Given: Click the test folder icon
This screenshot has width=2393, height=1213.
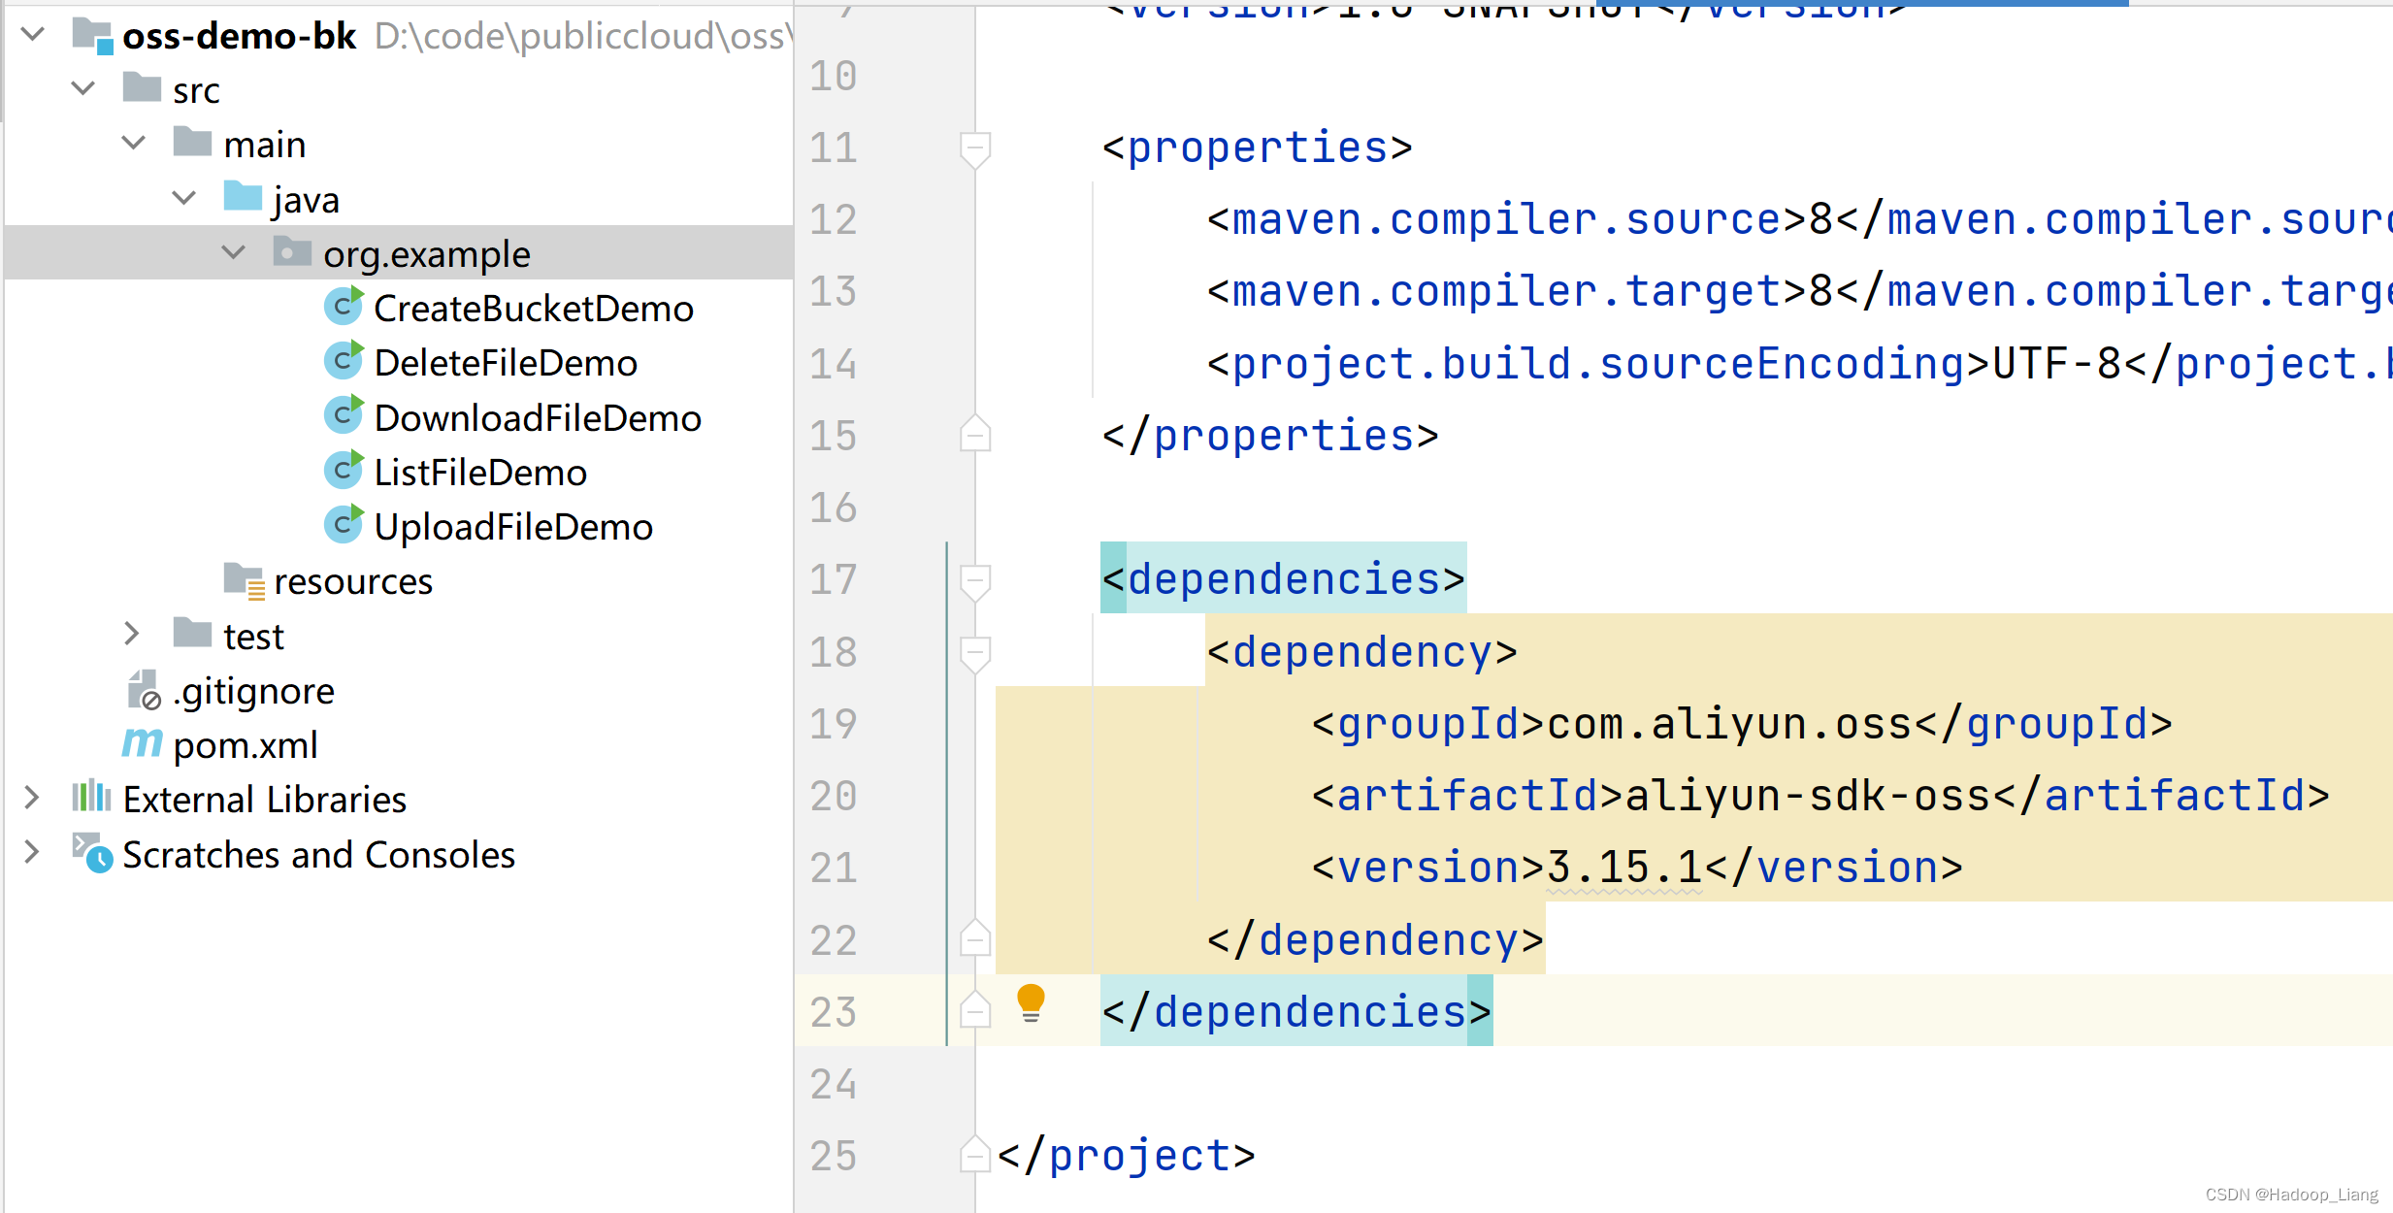Looking at the screenshot, I should (x=193, y=633).
